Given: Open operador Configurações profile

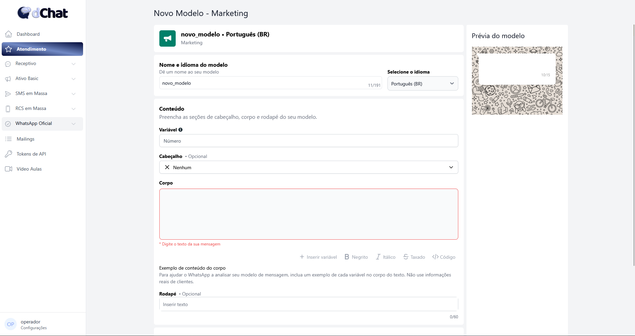Looking at the screenshot, I should tap(33, 324).
